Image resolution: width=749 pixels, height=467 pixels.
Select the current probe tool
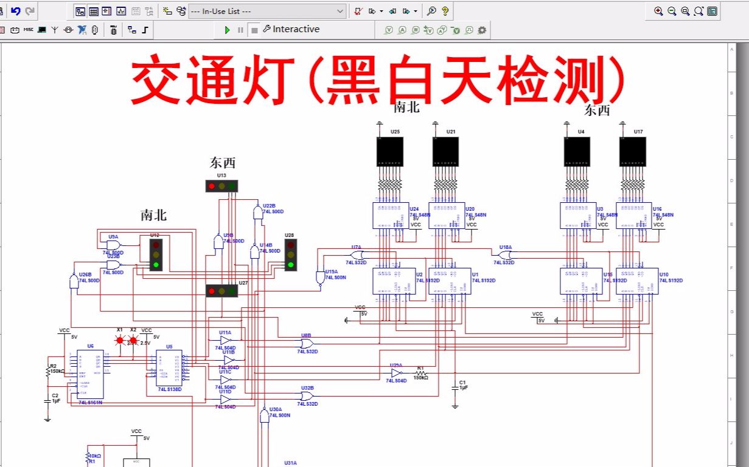(x=403, y=29)
